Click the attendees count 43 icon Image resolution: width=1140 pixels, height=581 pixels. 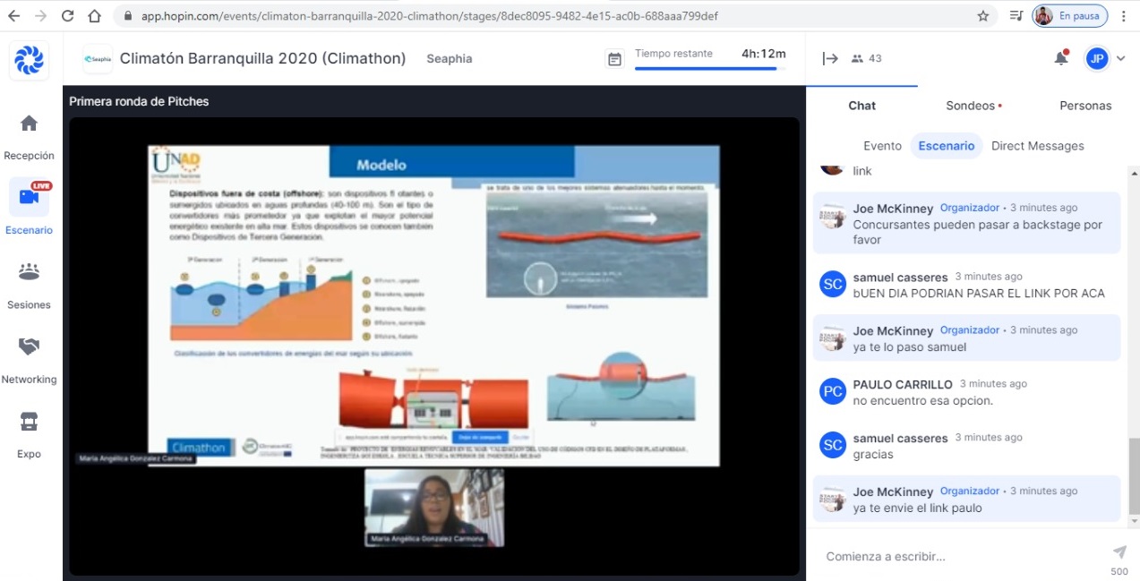point(866,58)
